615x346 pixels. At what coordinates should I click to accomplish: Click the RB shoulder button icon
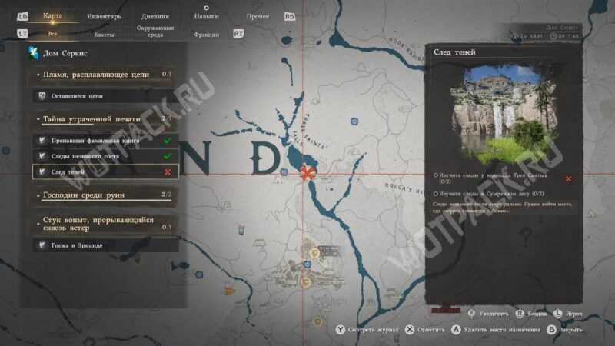(x=290, y=16)
